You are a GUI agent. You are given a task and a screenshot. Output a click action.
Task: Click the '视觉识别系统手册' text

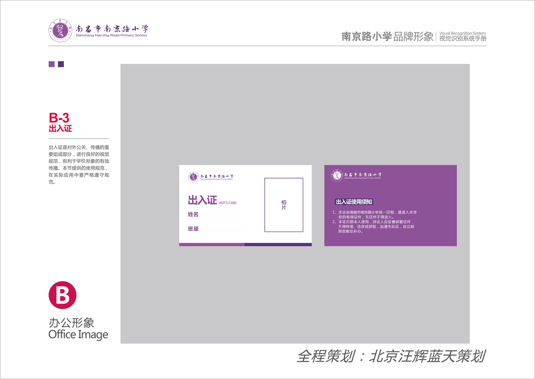[463, 38]
